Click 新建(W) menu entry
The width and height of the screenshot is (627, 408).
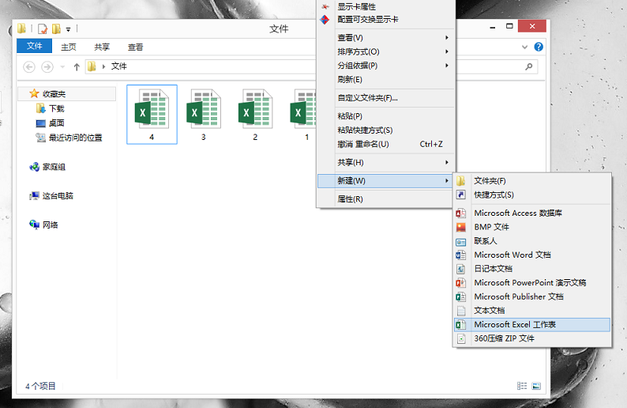tap(386, 181)
